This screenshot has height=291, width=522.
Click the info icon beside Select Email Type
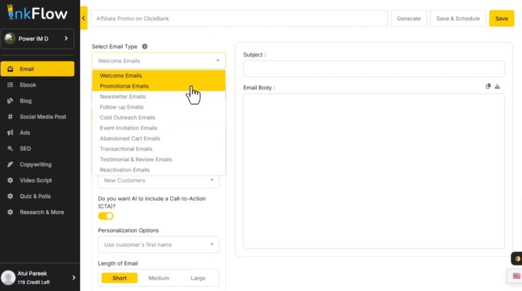[145, 46]
